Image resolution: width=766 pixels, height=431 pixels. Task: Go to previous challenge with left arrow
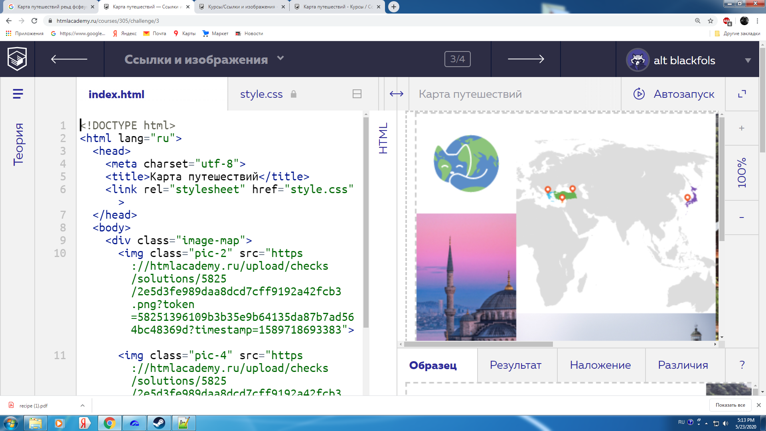click(x=69, y=59)
